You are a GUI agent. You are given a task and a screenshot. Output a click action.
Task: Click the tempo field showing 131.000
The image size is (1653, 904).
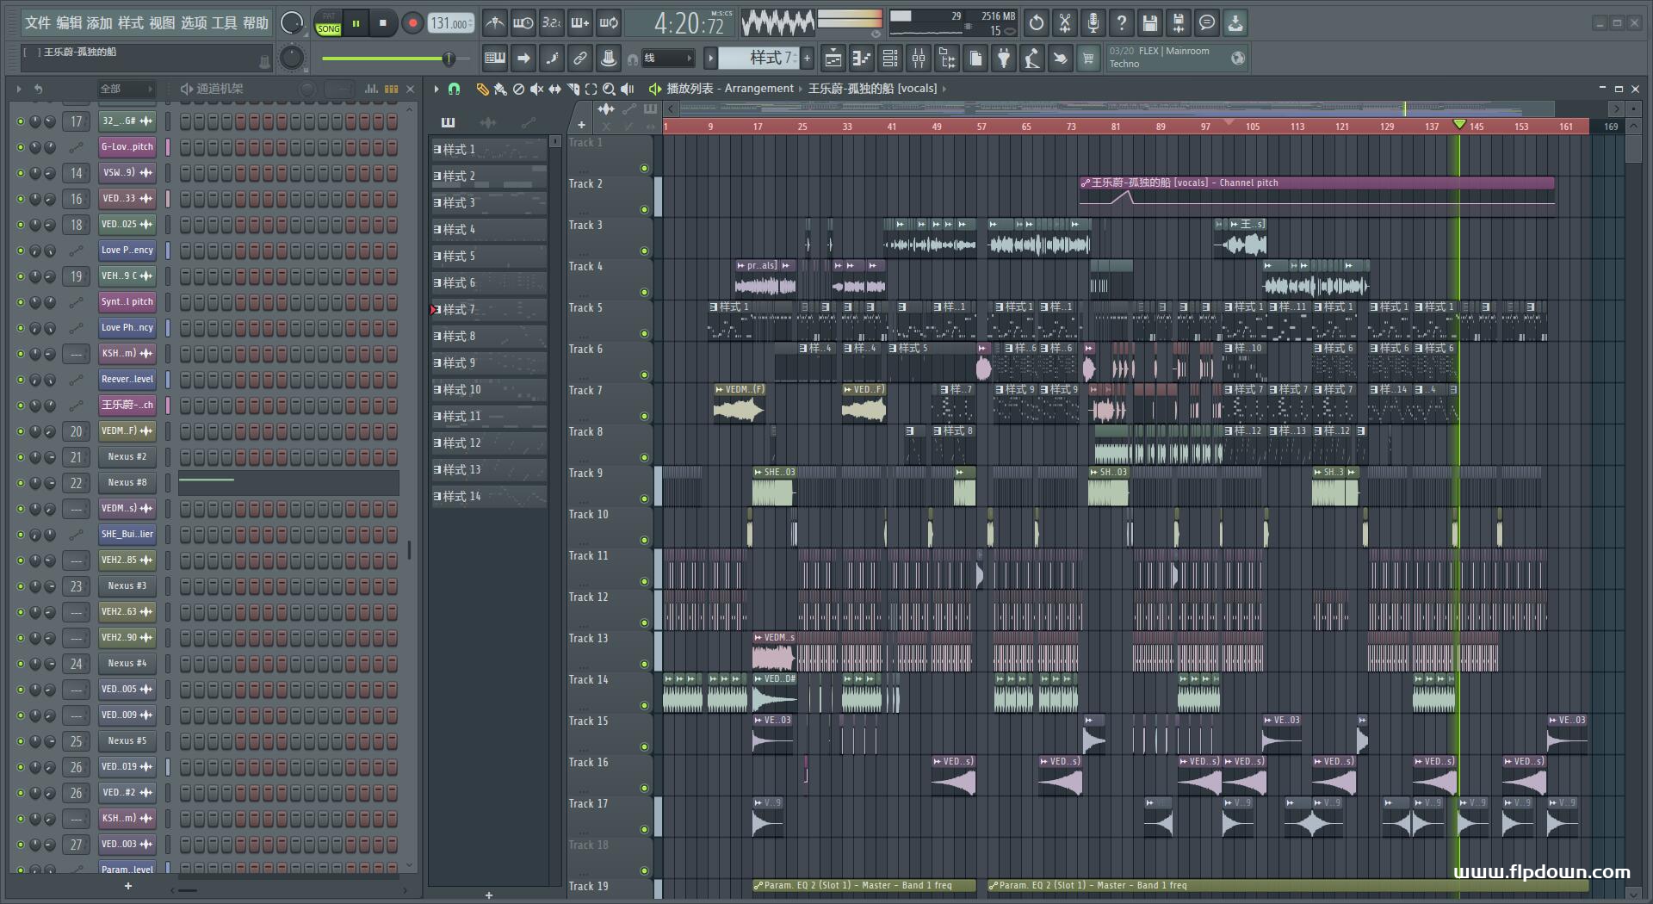[x=451, y=23]
